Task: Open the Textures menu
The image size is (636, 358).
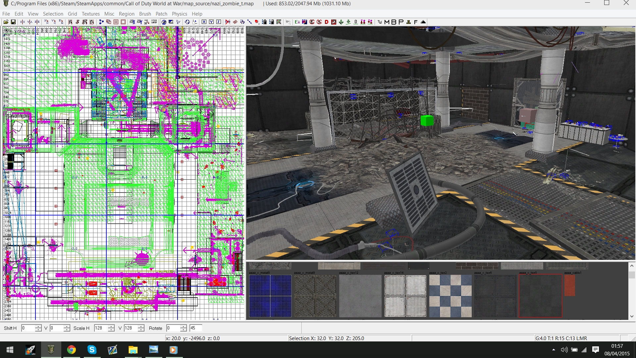Action: pyautogui.click(x=91, y=14)
